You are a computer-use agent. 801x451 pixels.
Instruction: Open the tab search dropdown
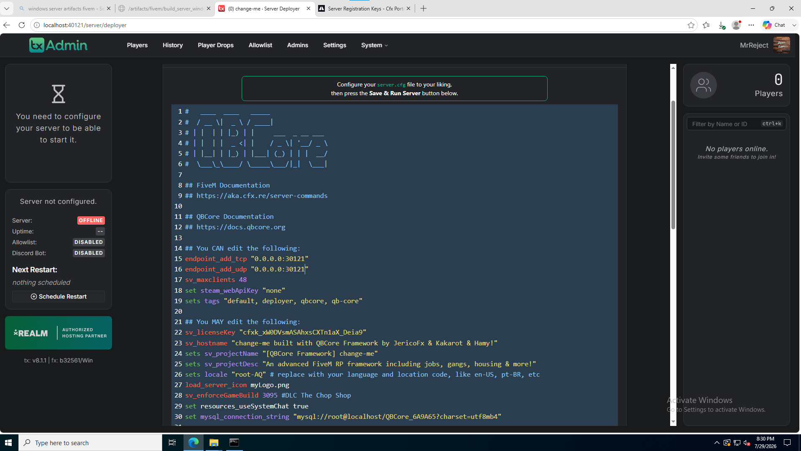pyautogui.click(x=7, y=8)
